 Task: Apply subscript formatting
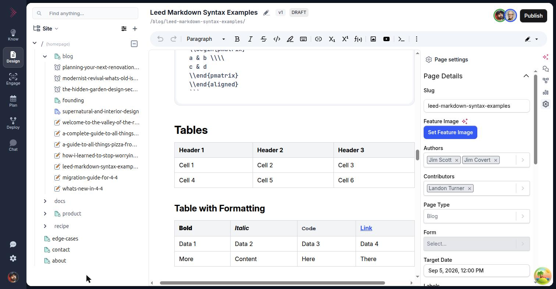pyautogui.click(x=332, y=39)
